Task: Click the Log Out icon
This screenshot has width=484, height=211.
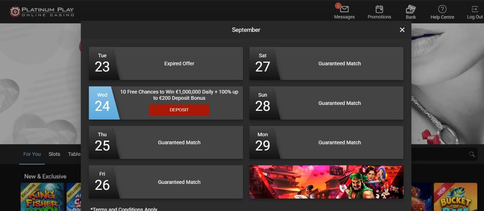Action: [x=475, y=9]
